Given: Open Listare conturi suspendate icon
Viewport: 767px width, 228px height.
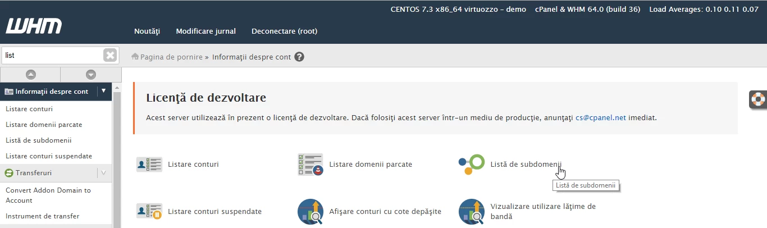Looking at the screenshot, I should [x=149, y=212].
